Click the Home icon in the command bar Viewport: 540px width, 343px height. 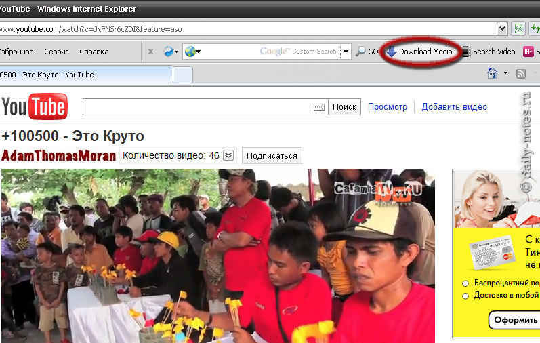(x=493, y=73)
